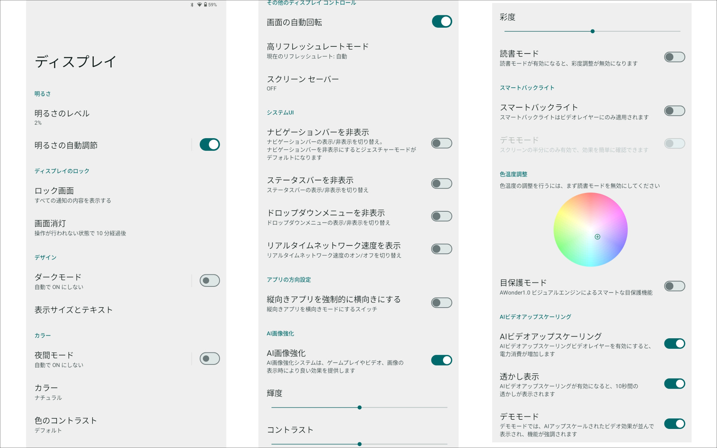
Task: Click the Bluetooth icon in the status bar
Action: pyautogui.click(x=191, y=4)
